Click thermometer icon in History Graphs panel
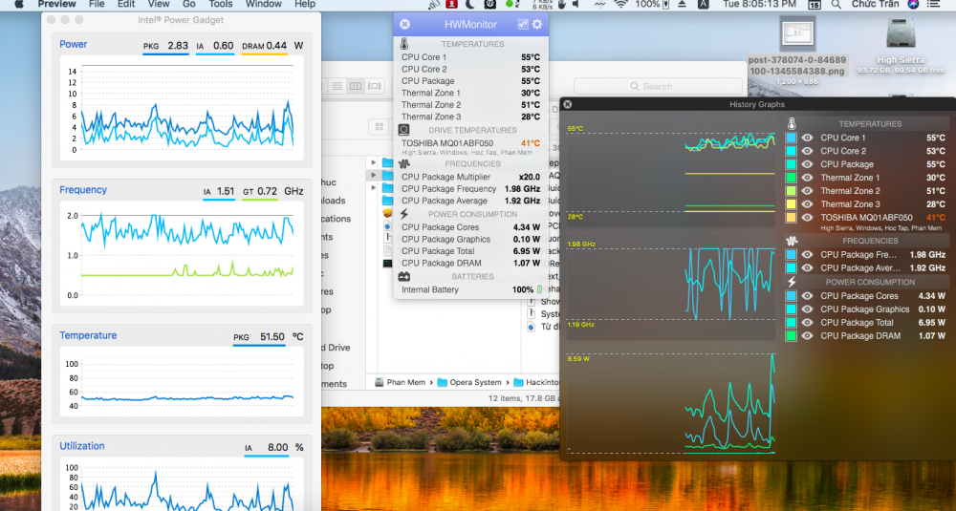This screenshot has height=511, width=956. click(792, 123)
